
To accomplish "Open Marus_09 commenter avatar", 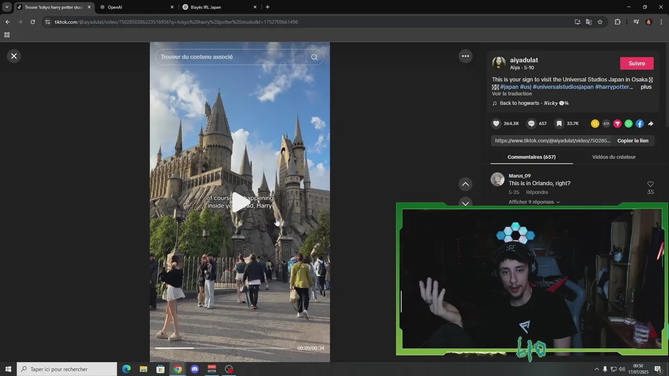I will (498, 180).
